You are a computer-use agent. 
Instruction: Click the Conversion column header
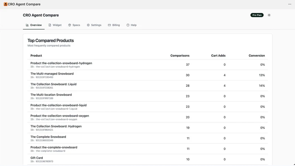[x=257, y=56]
